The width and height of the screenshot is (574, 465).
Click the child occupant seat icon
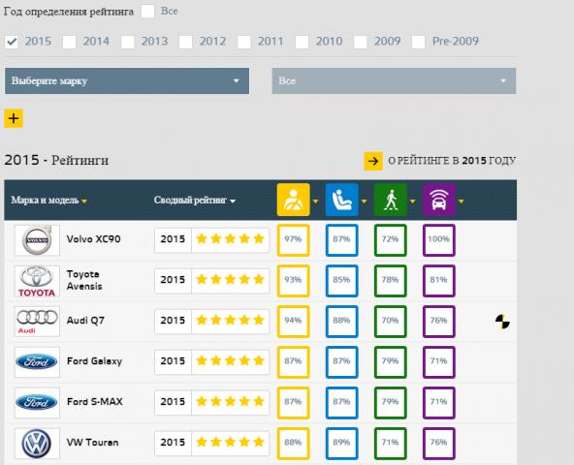pyautogui.click(x=342, y=200)
